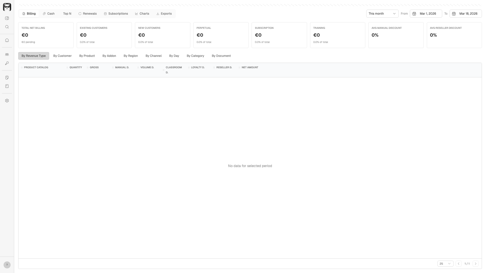The height and width of the screenshot is (273, 486).
Task: Select the By Customer breakdown
Action: [x=62, y=56]
